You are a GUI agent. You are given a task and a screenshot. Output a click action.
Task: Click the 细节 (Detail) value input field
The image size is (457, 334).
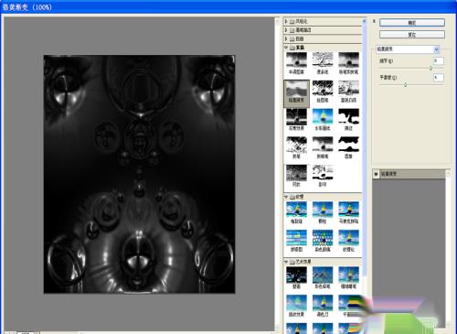439,60
